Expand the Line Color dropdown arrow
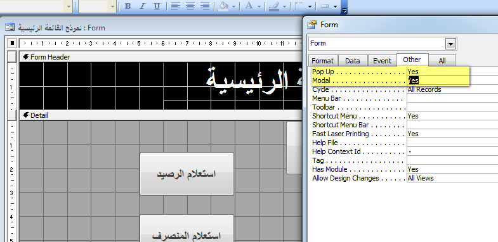This screenshot has width=498, height=242. 284,6
